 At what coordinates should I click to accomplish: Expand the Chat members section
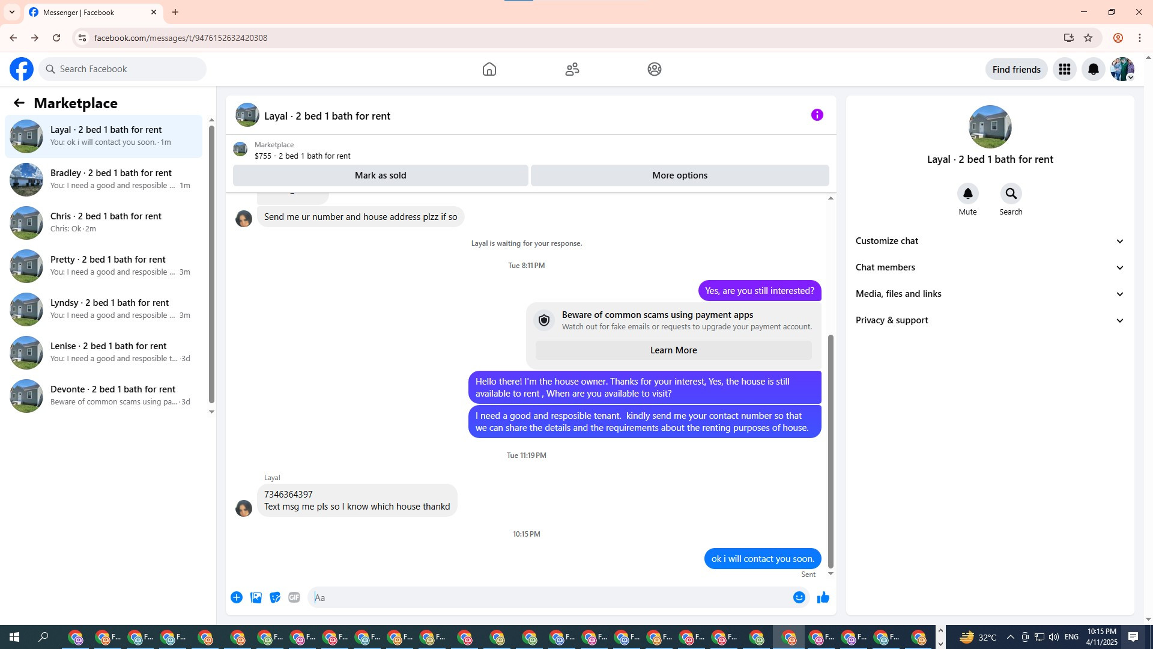[990, 267]
